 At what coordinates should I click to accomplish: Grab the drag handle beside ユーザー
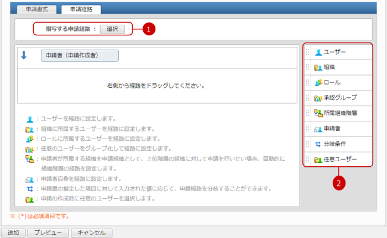[x=308, y=52]
